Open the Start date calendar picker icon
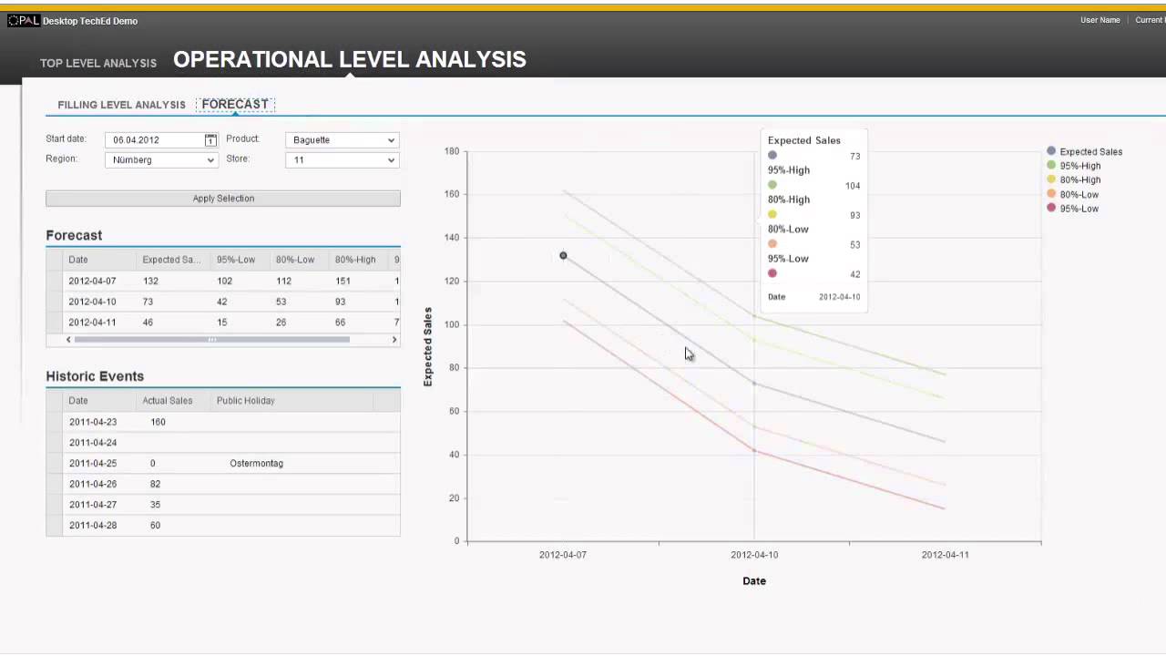 point(210,140)
